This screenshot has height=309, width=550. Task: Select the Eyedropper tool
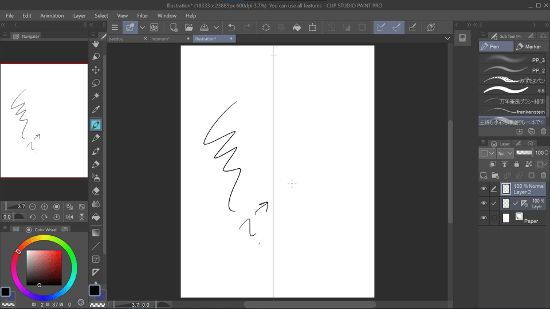coord(96,109)
